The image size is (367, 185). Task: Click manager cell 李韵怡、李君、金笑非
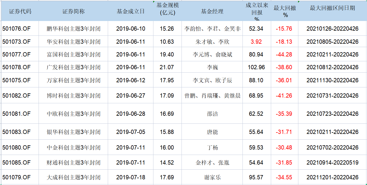pos(212,29)
